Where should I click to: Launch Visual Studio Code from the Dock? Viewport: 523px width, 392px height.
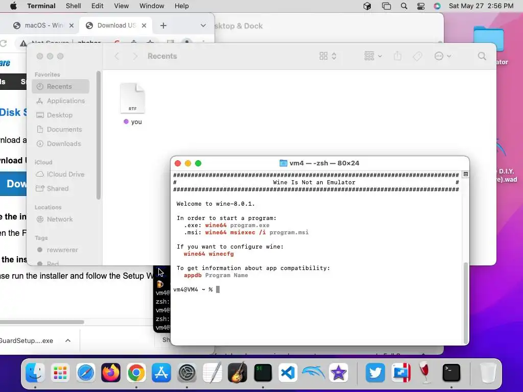click(288, 372)
